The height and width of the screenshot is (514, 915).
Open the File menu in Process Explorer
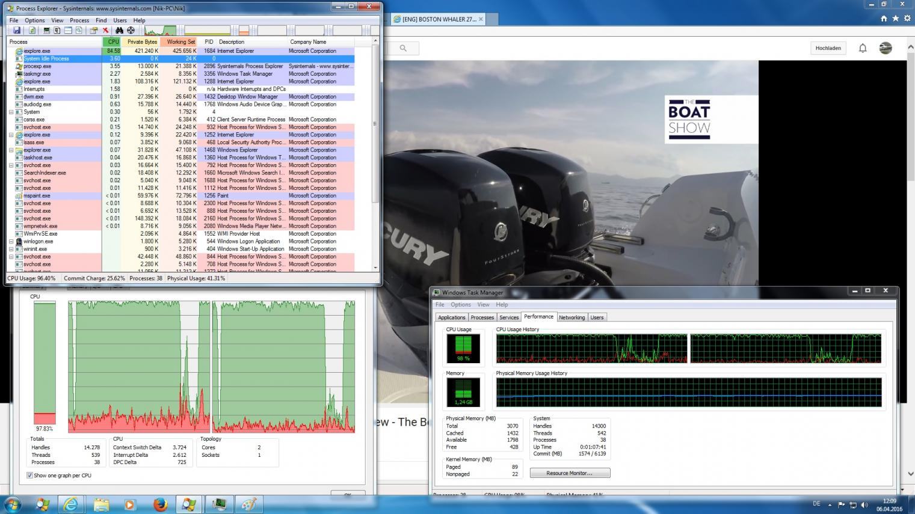(14, 20)
